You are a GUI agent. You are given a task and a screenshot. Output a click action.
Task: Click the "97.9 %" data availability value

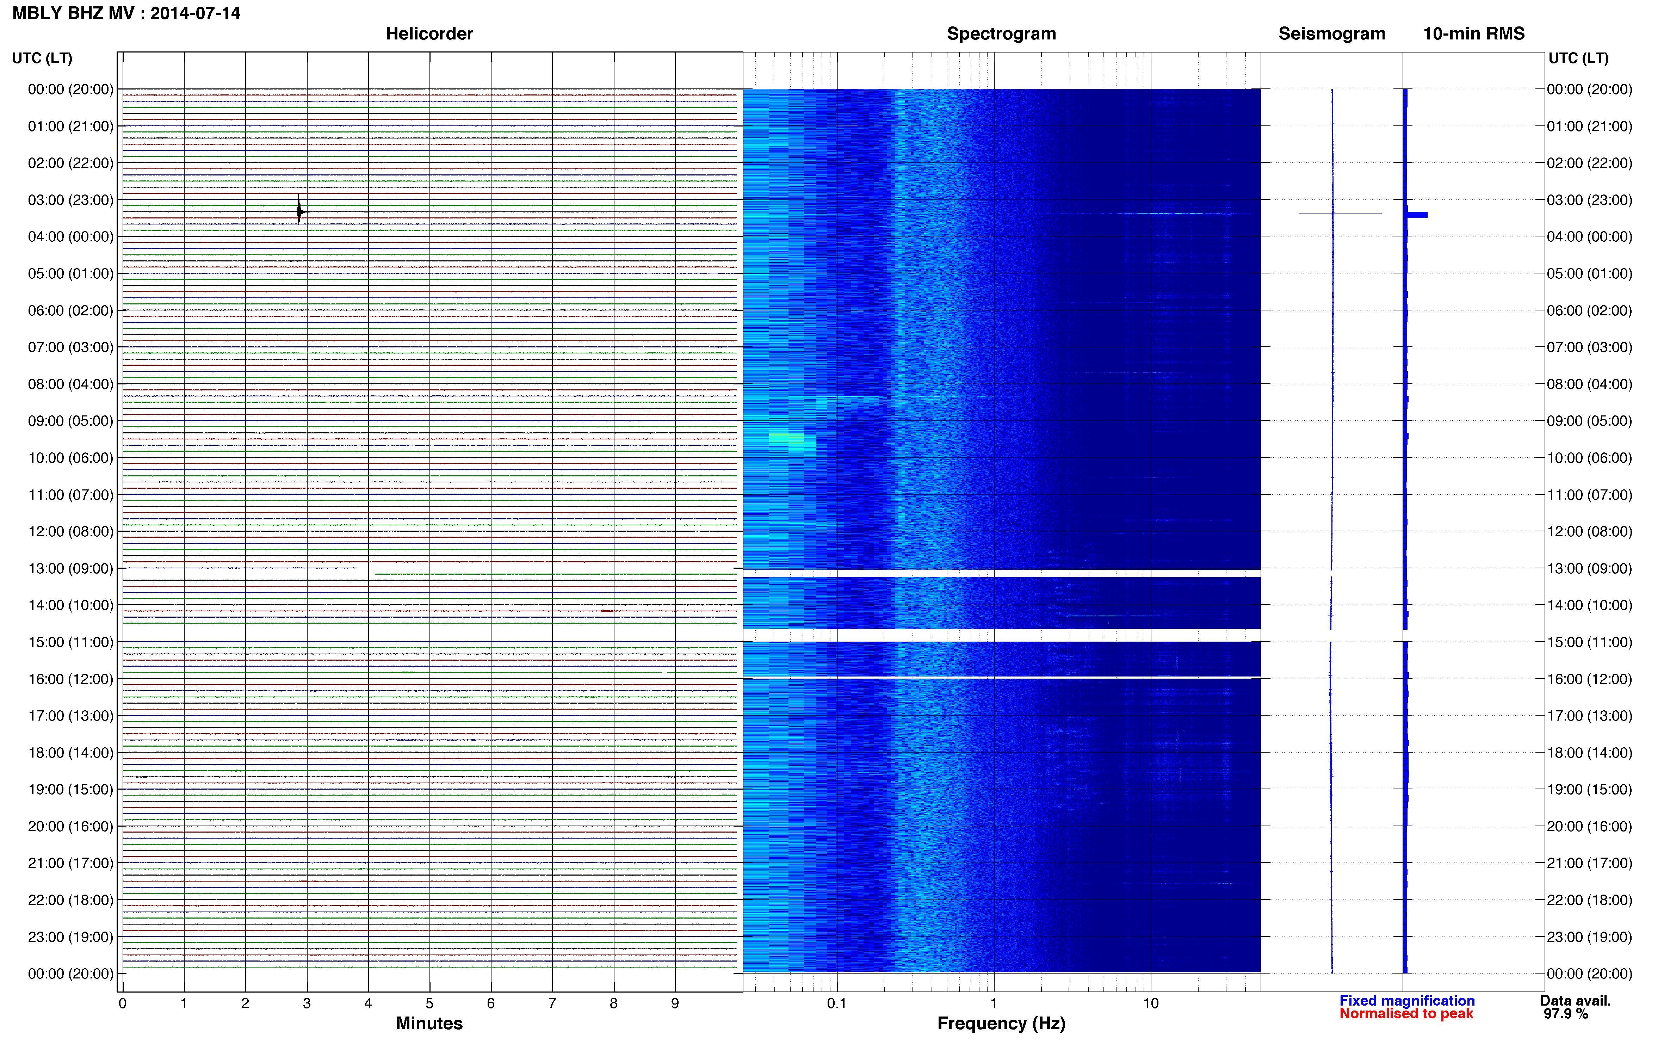coord(1566,1014)
